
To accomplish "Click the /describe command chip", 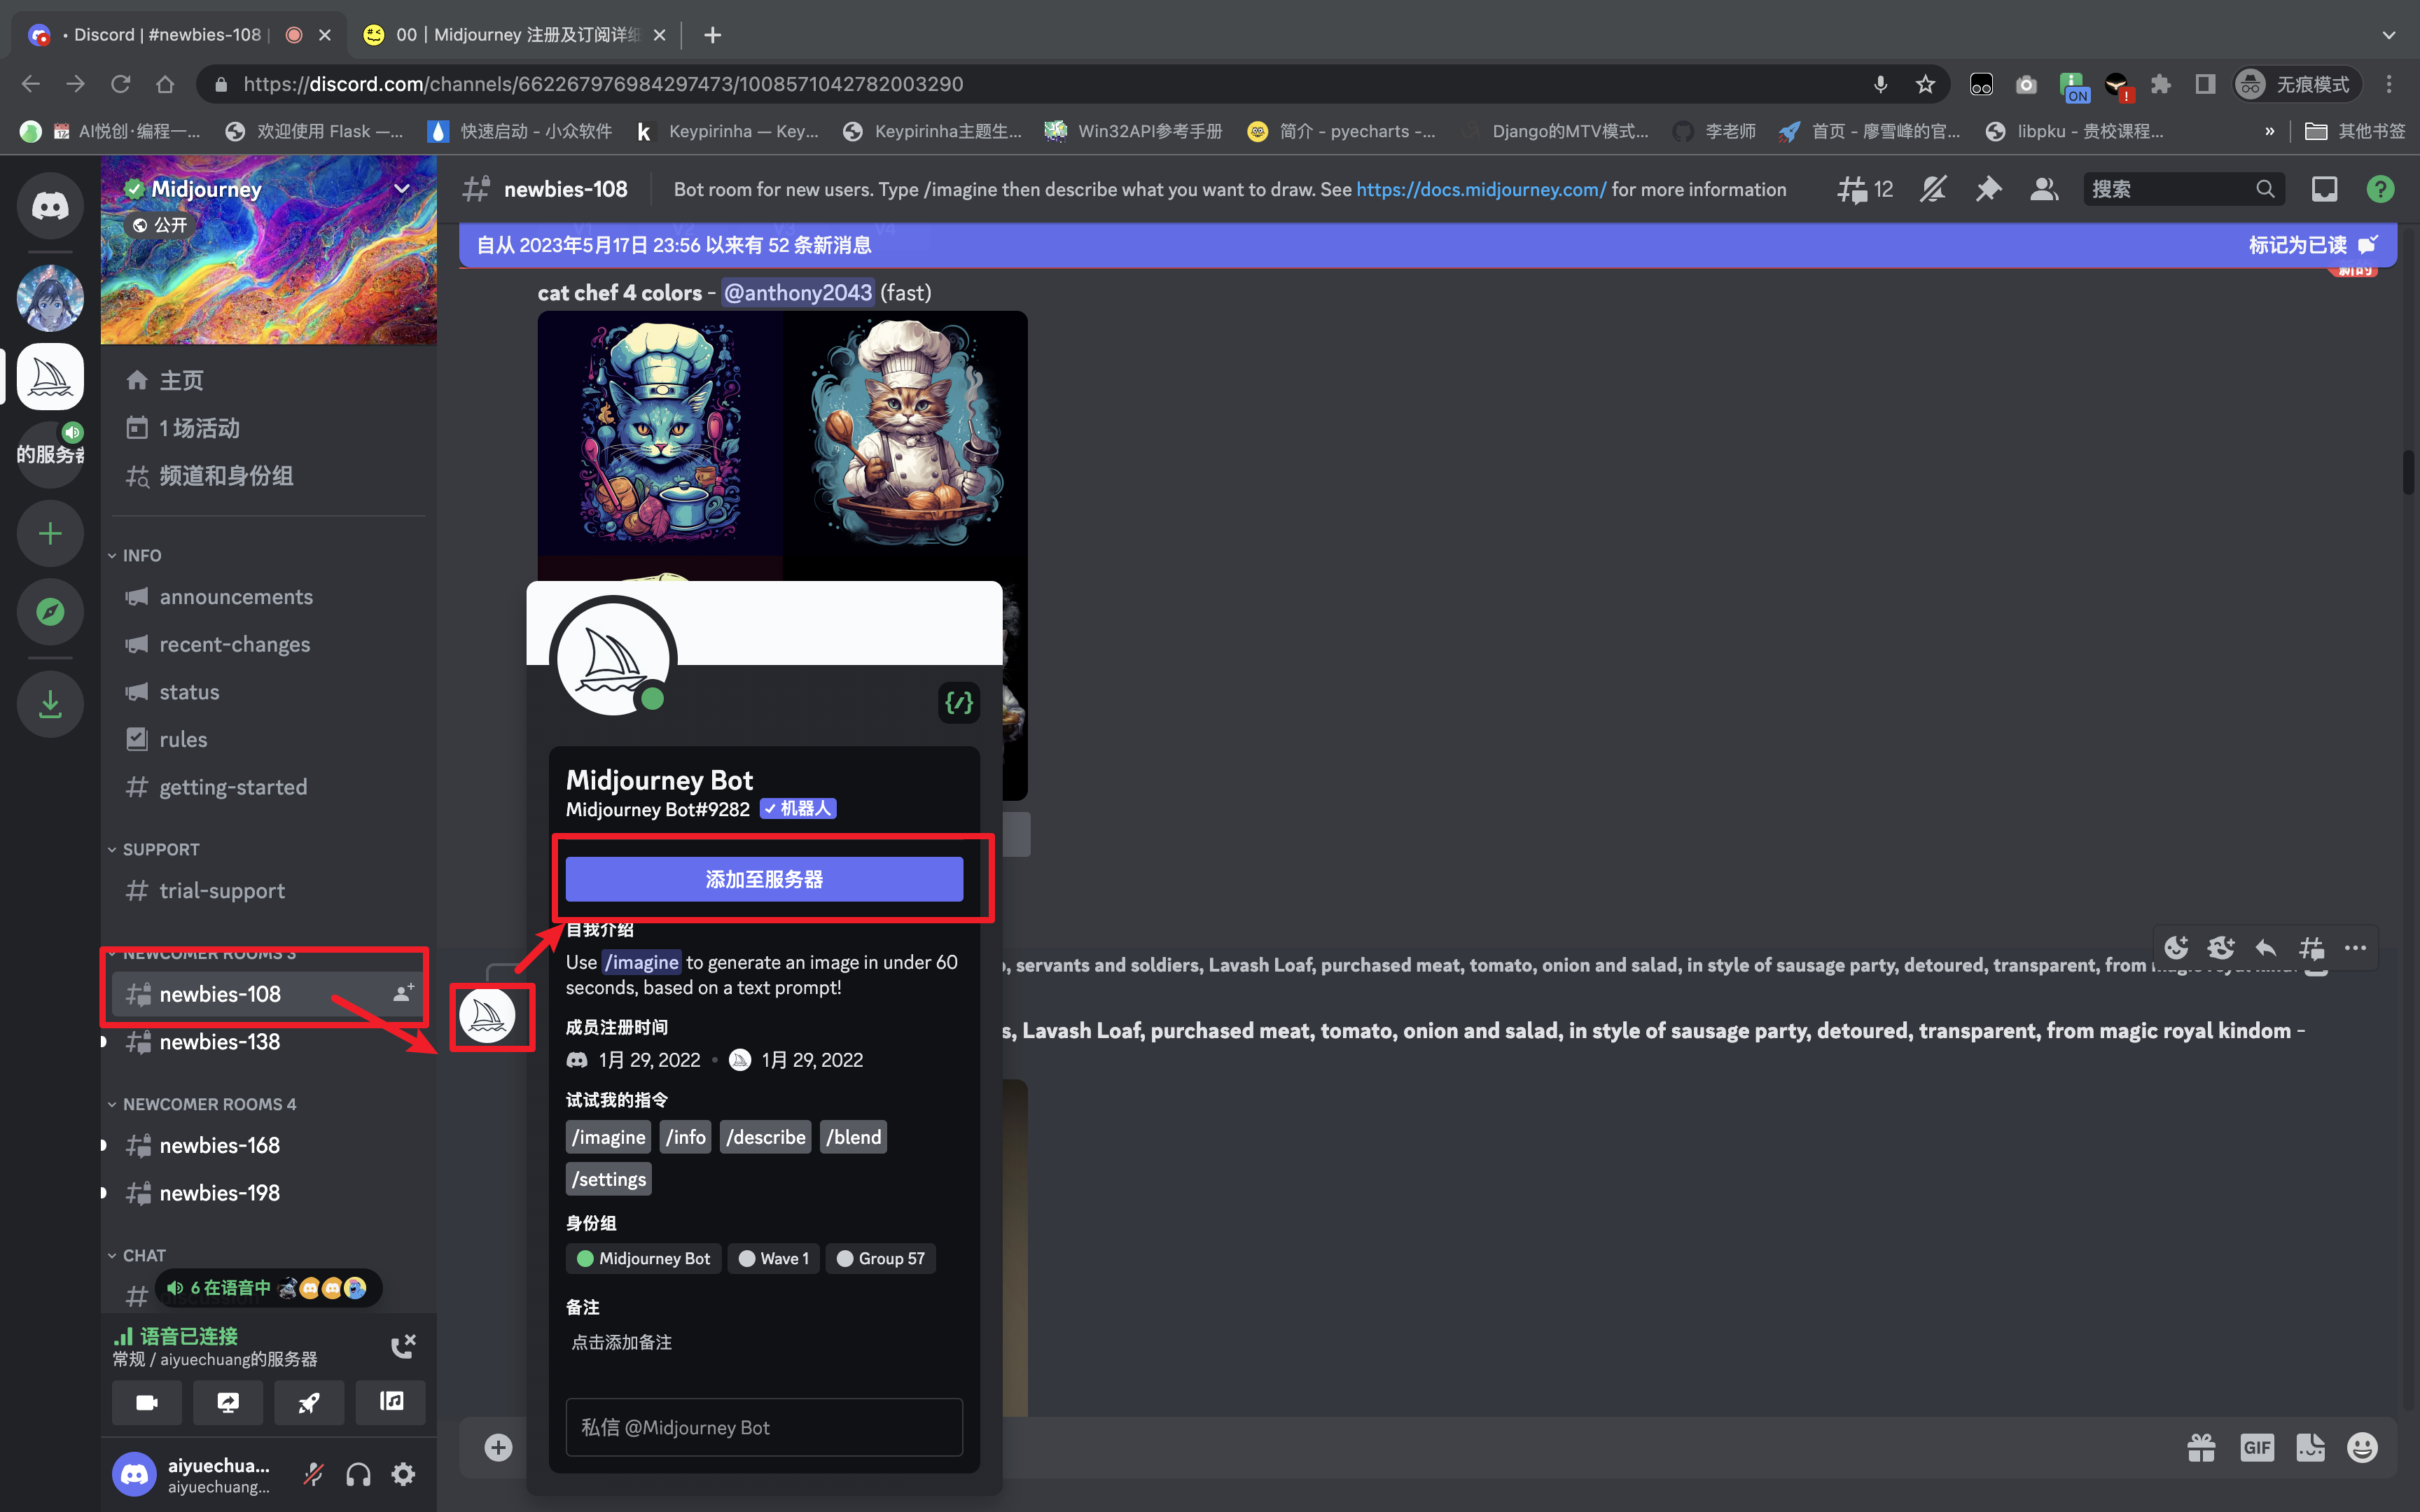I will [x=766, y=1137].
